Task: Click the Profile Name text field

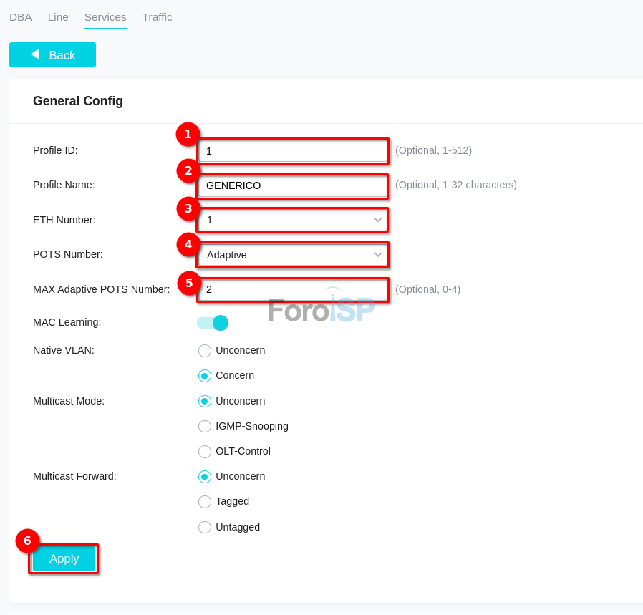Action: (x=293, y=185)
